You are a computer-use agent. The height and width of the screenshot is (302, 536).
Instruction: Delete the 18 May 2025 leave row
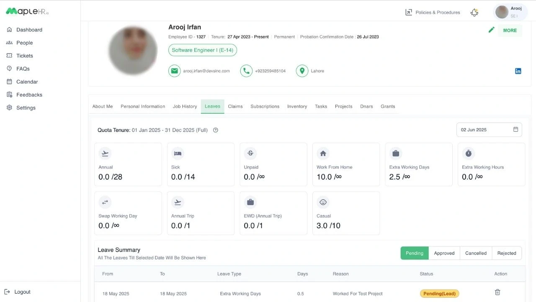[x=497, y=292]
